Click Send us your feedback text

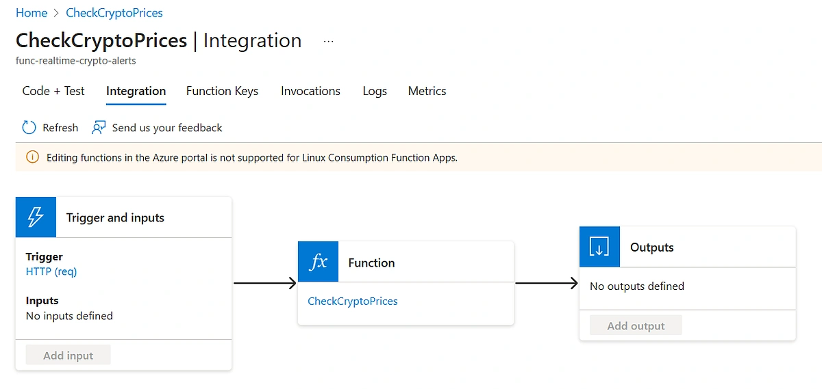point(167,128)
